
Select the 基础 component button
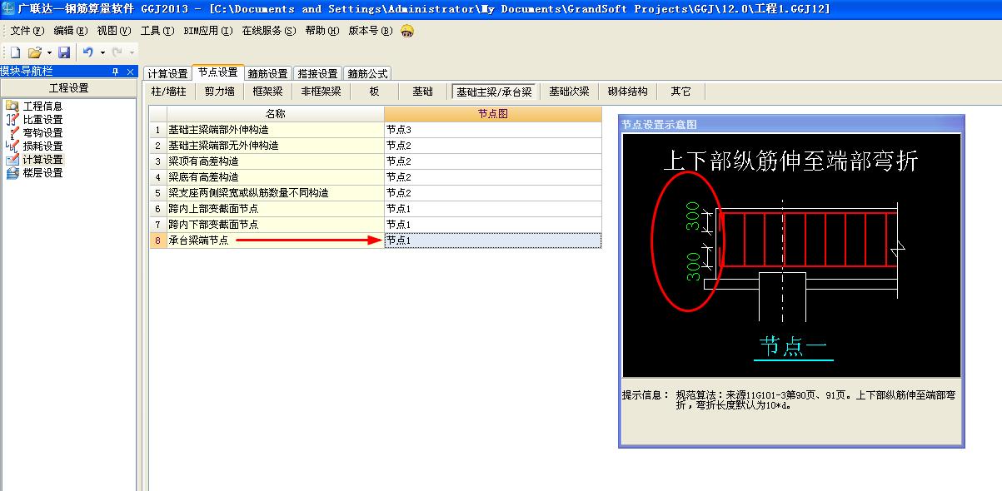[x=423, y=92]
